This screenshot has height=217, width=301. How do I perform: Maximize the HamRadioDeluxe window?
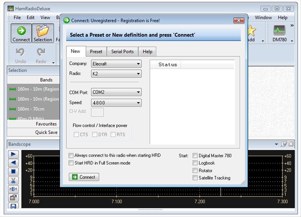pos(277,9)
